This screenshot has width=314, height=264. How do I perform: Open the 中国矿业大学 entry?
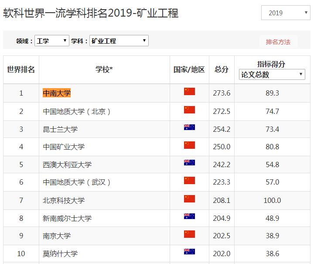tap(64, 147)
